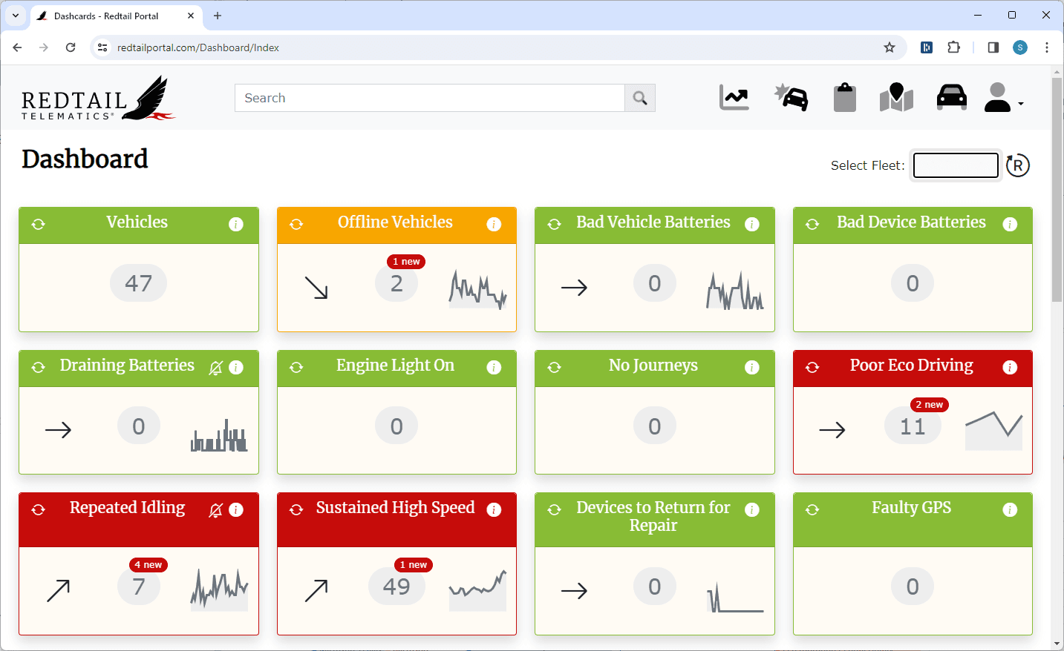
Task: Click the Offline Vehicles trend sparkline chart
Action: tap(477, 289)
